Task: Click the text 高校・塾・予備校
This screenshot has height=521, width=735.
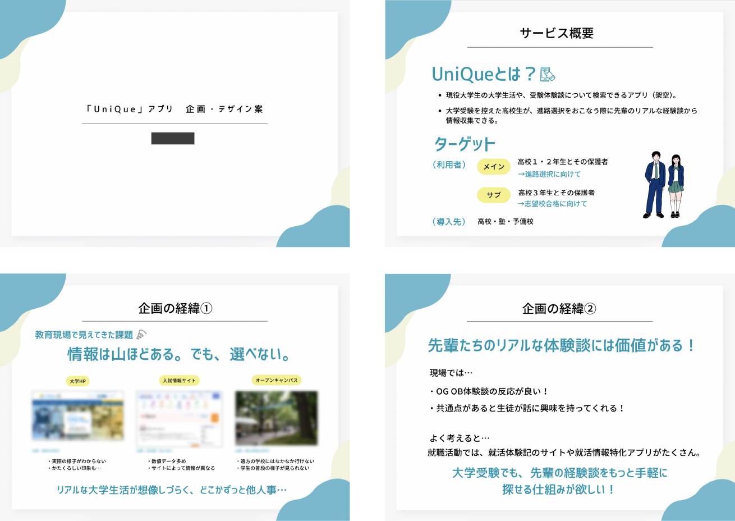Action: (x=506, y=222)
